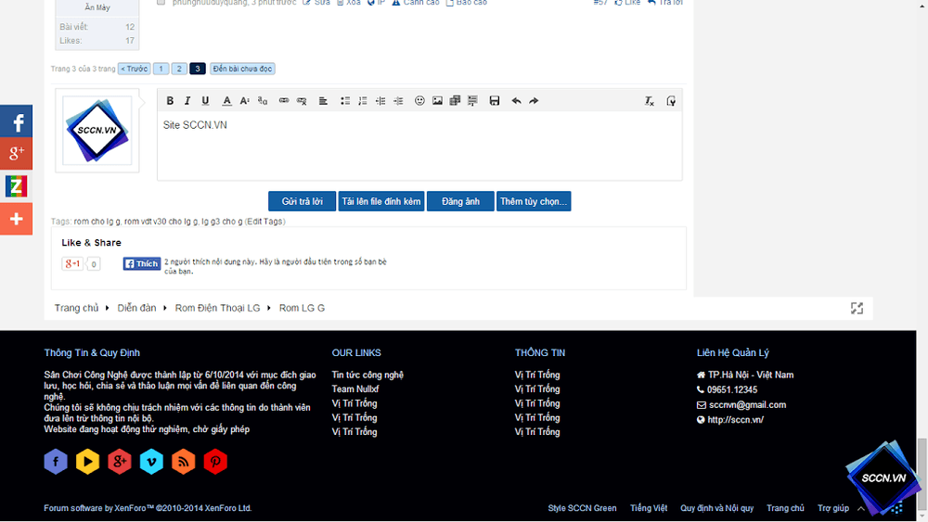The image size is (928, 522).
Task: Open Trợ giúp footer link
Action: pos(833,508)
